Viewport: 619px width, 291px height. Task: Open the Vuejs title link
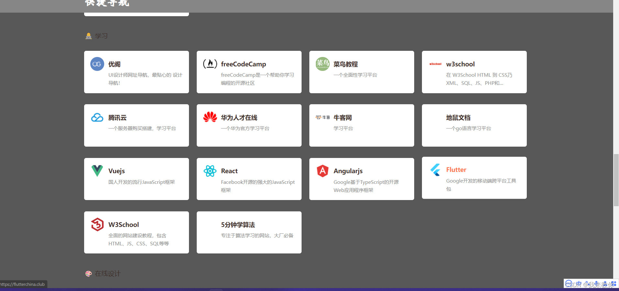116,171
